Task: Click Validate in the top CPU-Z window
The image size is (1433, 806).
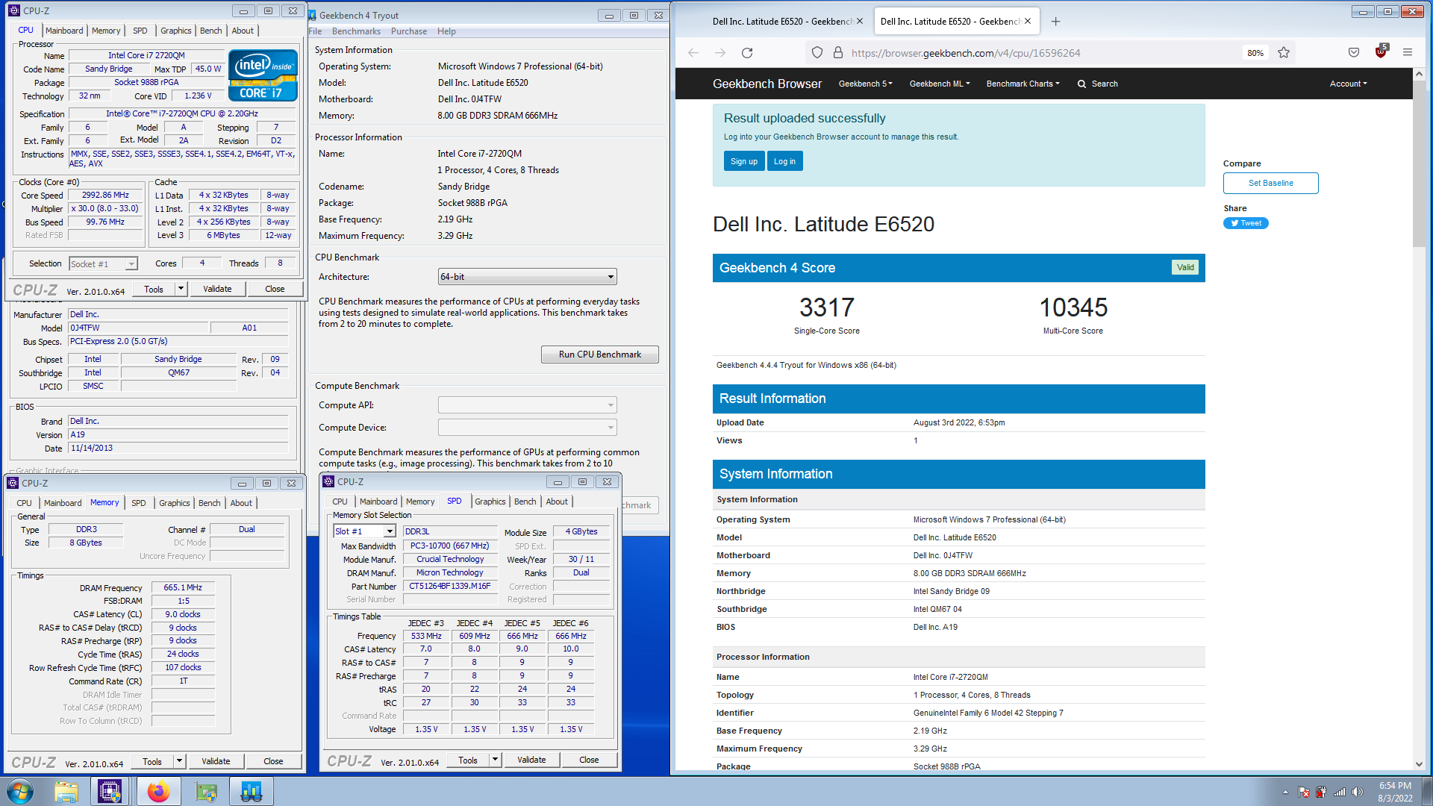Action: coord(217,289)
